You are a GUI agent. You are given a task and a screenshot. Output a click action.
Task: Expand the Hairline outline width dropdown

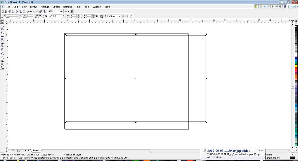[x=119, y=17]
